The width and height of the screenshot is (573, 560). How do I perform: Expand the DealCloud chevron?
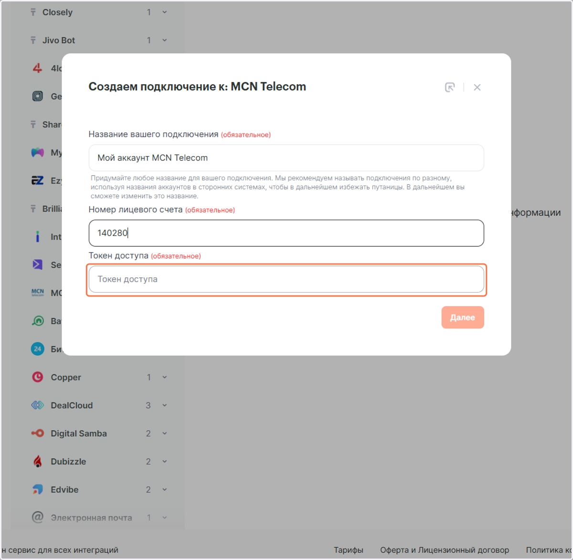(x=165, y=405)
